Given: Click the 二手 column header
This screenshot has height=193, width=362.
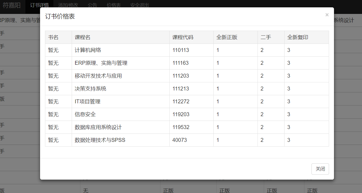Looking at the screenshot, I should point(266,37).
